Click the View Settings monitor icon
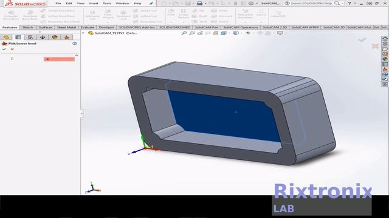389x218 pixels. pos(280,33)
